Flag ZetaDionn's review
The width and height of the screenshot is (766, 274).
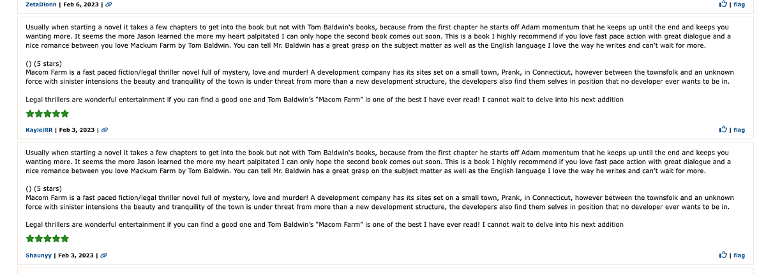pos(739,4)
